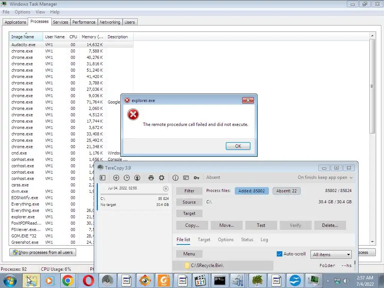The height and width of the screenshot is (288, 384).
Task: Click the TeraCopy add (plus) icon
Action: 116,178
